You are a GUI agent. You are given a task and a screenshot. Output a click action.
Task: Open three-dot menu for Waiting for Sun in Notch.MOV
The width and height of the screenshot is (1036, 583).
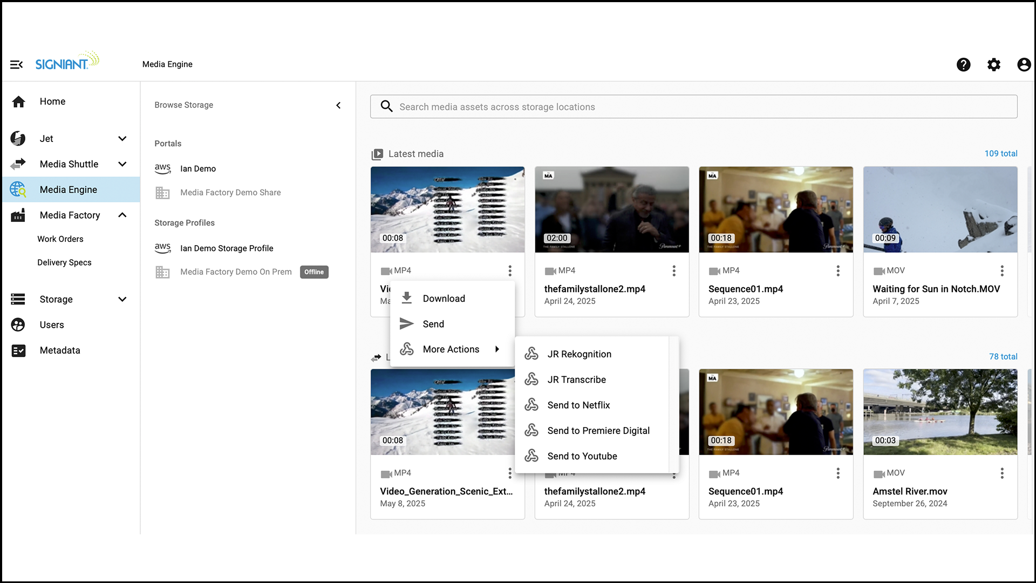click(x=1002, y=270)
